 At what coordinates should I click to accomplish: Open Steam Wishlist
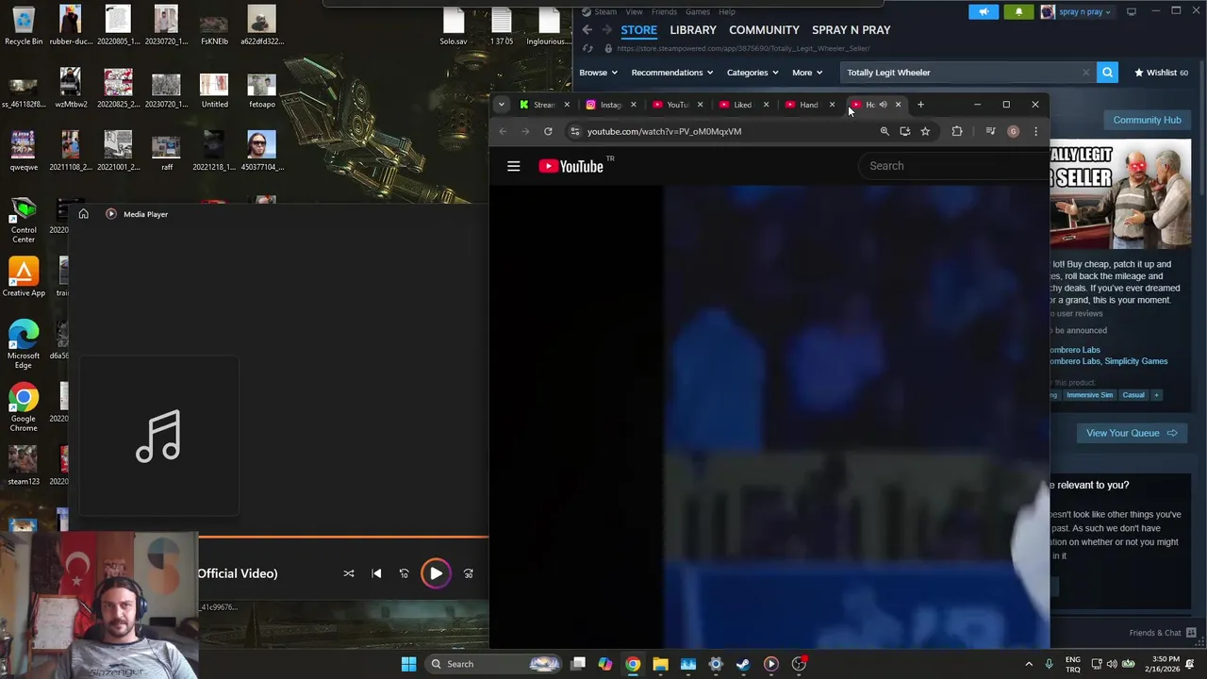(x=1161, y=73)
